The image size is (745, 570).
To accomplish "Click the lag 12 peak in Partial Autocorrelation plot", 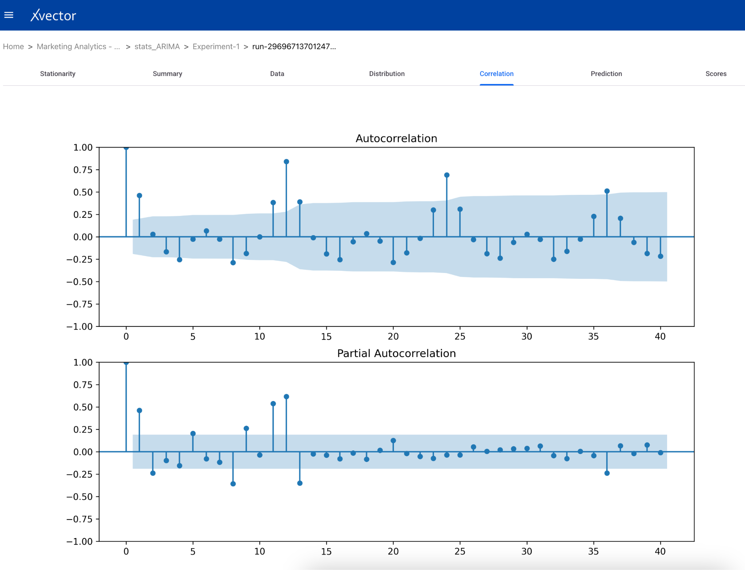I will pos(286,397).
